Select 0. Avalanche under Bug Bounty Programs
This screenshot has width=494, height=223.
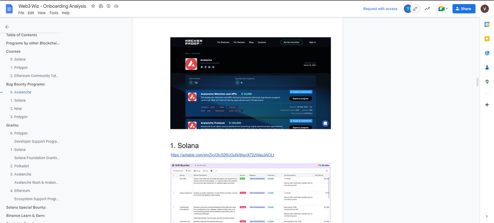click(21, 92)
